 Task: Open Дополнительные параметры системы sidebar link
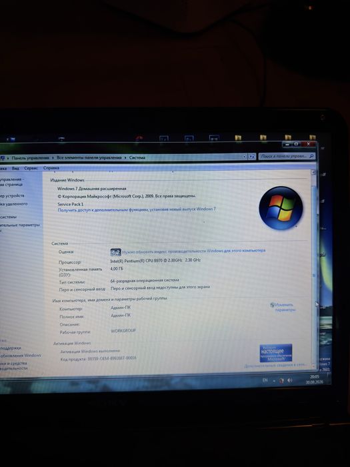[19, 227]
